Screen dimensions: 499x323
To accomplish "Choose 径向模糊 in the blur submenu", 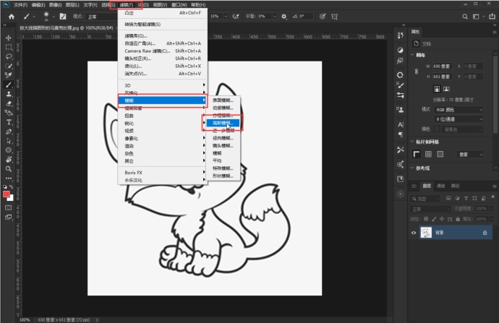I will coord(223,138).
